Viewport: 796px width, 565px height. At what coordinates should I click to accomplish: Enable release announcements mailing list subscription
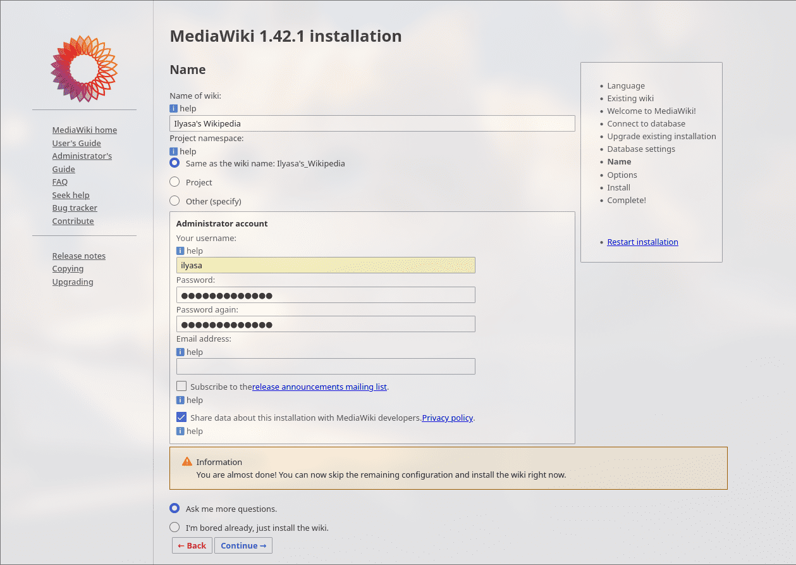pos(181,386)
